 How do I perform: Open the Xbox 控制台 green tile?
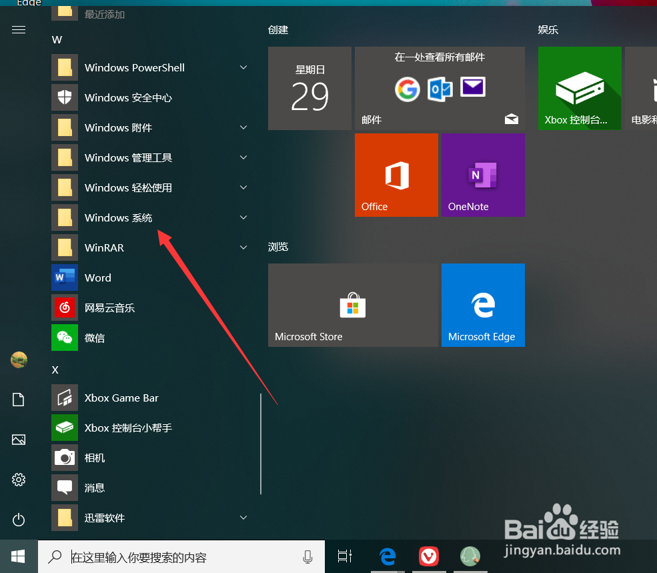pos(580,89)
